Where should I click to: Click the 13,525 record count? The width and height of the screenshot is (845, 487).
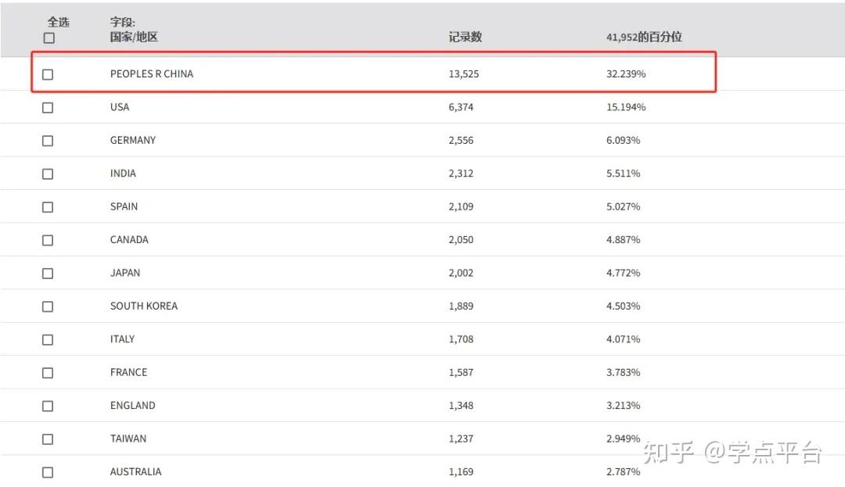coord(463,73)
